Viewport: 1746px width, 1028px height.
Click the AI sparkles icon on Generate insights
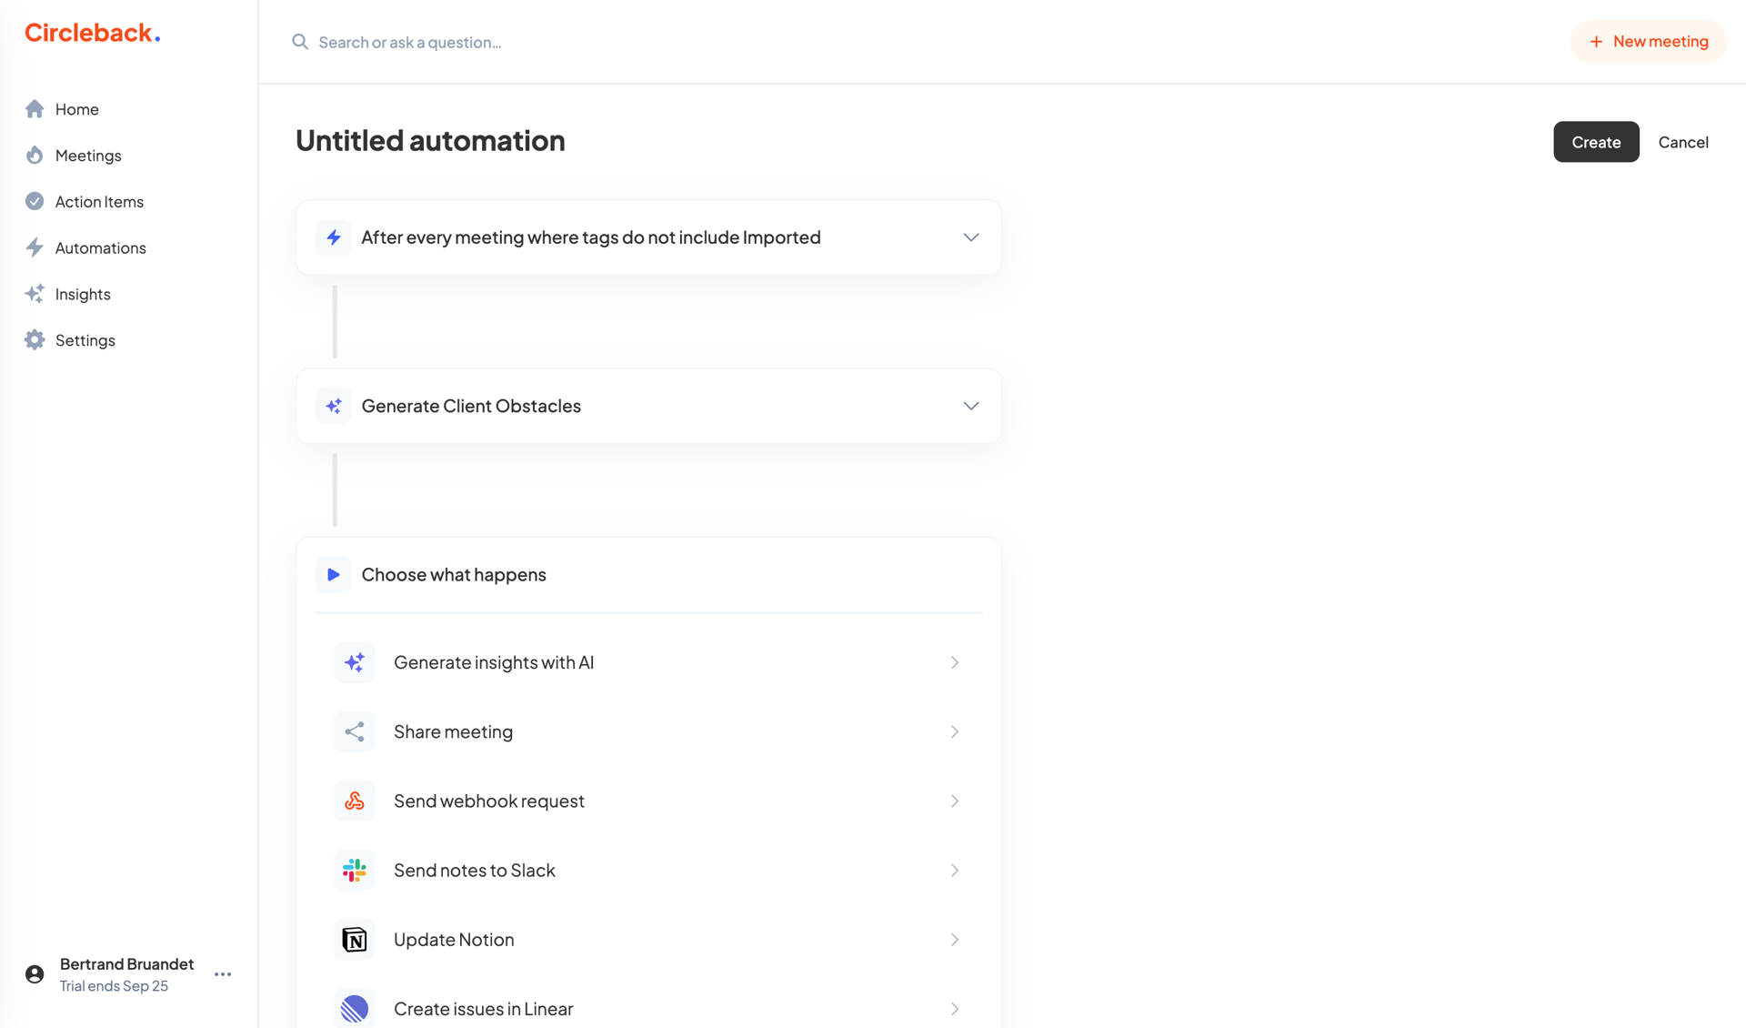coord(355,662)
